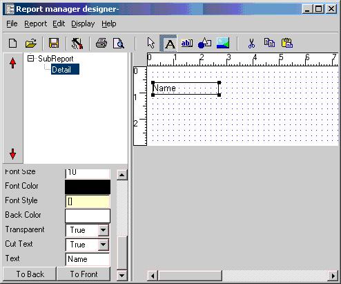Click the Print icon
The image size is (341, 284).
coord(101,43)
